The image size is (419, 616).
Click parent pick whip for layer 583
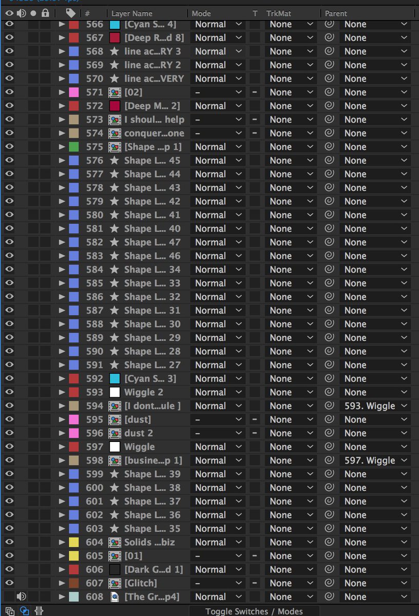point(330,256)
